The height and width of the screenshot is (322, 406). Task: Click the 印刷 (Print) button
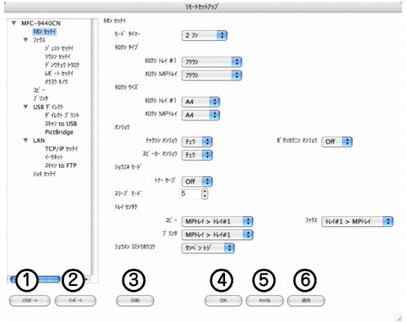tap(135, 301)
